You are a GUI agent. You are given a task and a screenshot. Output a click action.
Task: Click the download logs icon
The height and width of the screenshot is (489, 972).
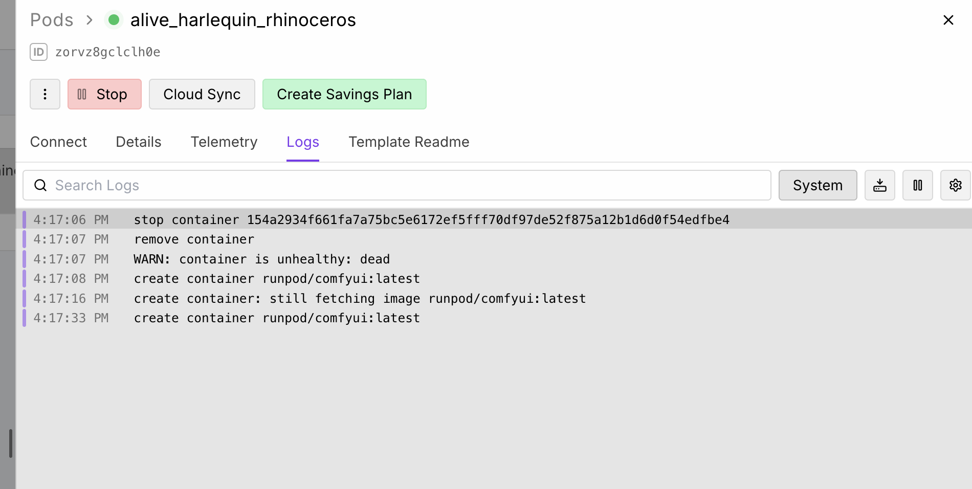[879, 185]
